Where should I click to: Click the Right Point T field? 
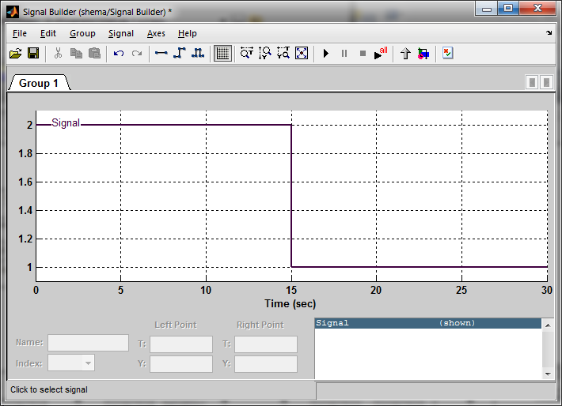pos(266,344)
